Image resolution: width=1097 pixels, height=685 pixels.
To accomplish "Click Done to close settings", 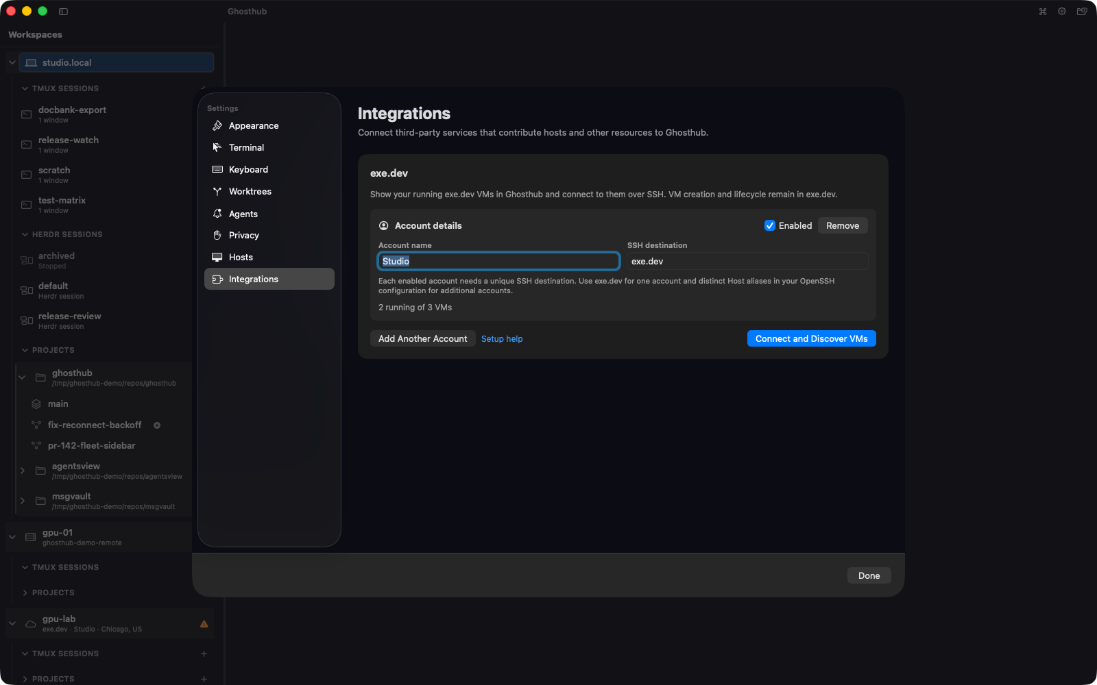I will (x=869, y=575).
